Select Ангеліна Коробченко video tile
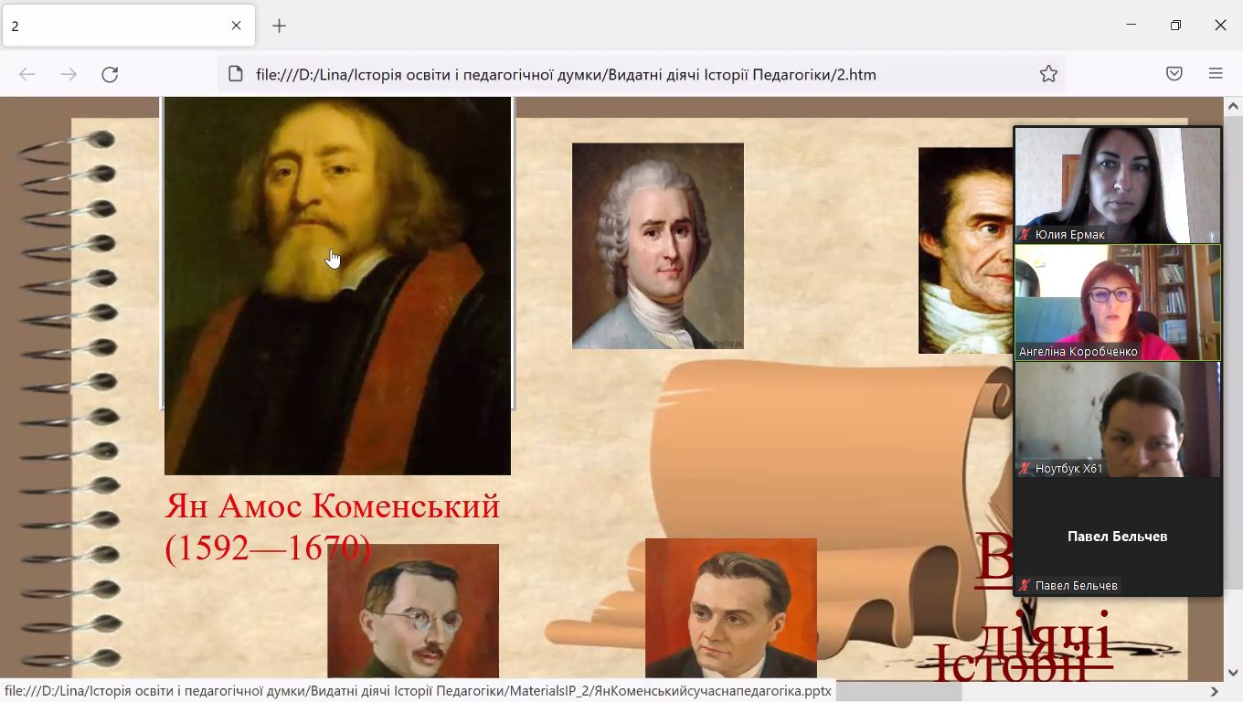The width and height of the screenshot is (1243, 702). [x=1117, y=302]
